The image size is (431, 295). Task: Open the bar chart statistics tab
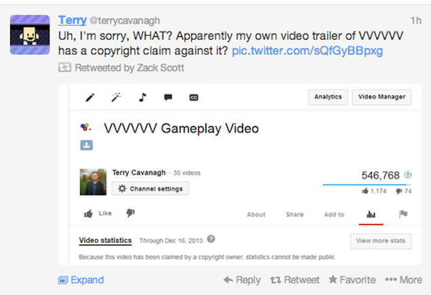tap(371, 214)
